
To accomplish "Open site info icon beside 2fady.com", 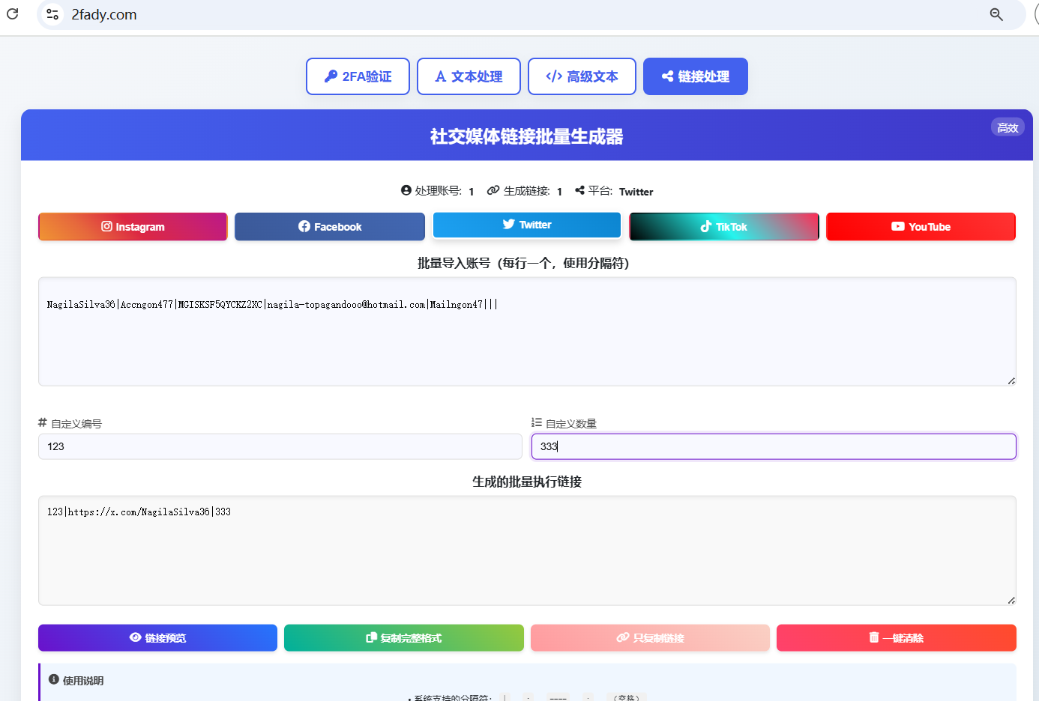I will point(52,14).
